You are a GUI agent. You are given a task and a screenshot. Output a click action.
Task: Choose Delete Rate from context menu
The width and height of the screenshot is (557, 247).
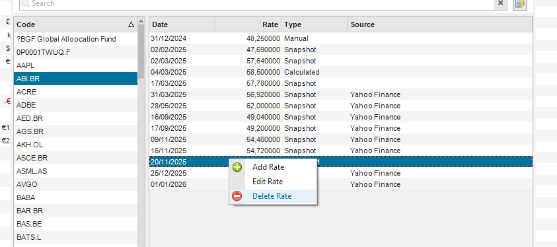(272, 196)
